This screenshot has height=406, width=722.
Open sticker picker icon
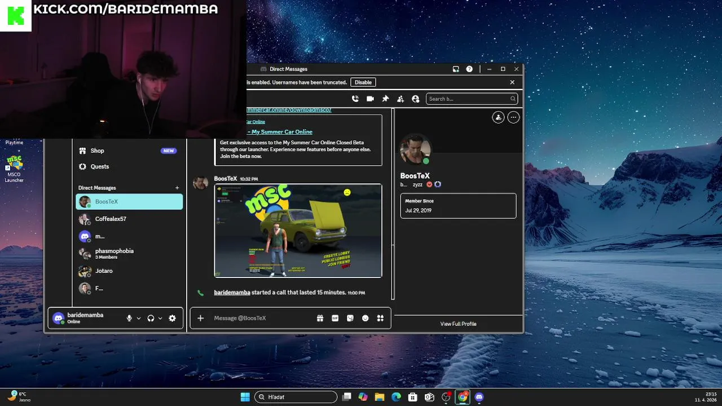[x=350, y=318]
